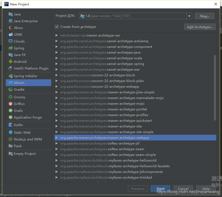Viewport: 222px width, 197px height.
Task: Select maven-archetype-j2ee-simple archetype
Action: (x=135, y=92)
